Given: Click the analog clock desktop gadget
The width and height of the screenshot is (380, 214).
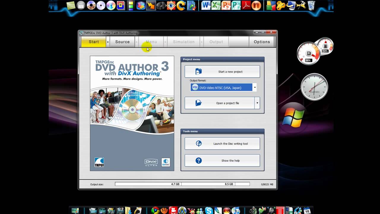Looking at the screenshot, I should [314, 87].
